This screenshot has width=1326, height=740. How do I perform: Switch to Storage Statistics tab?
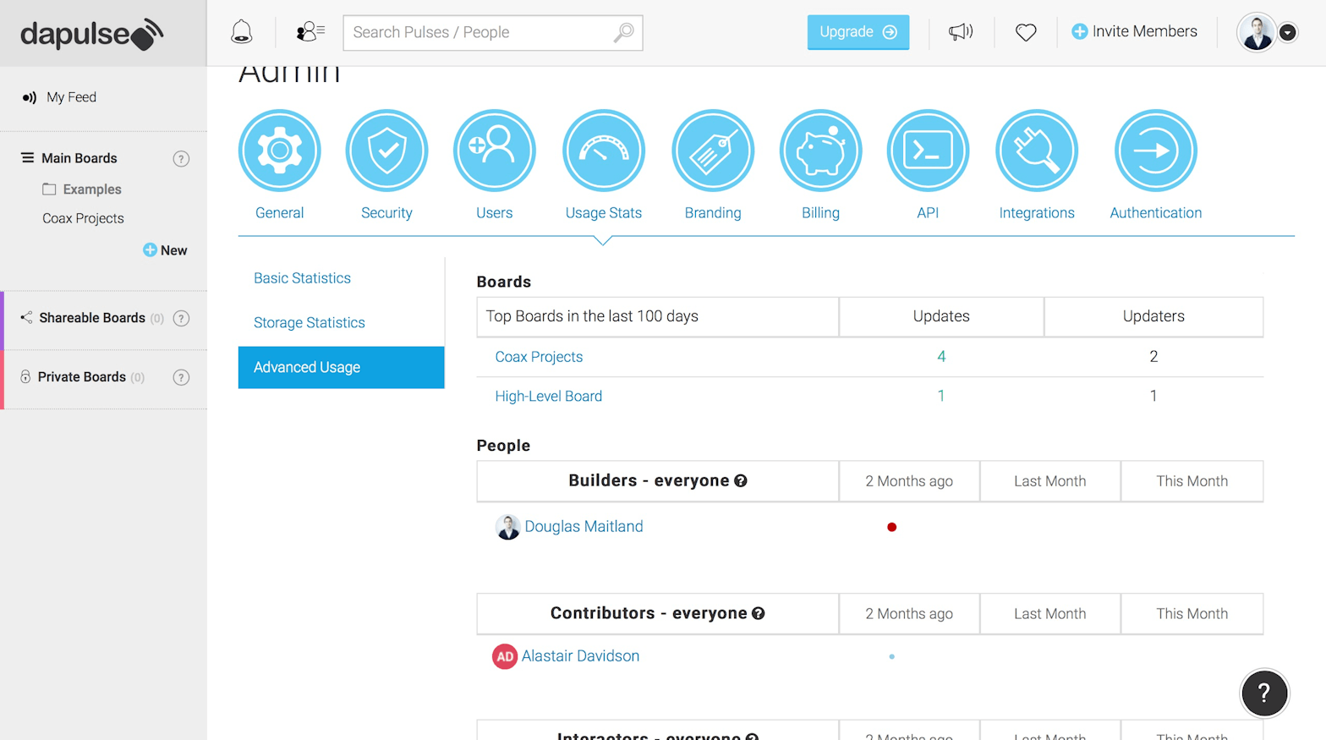point(309,323)
